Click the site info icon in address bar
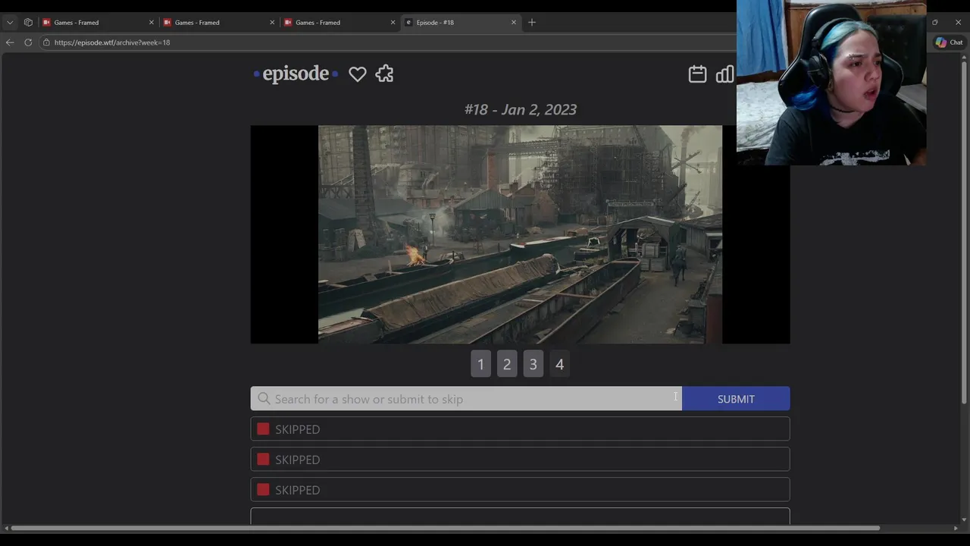The image size is (970, 546). coord(46,42)
